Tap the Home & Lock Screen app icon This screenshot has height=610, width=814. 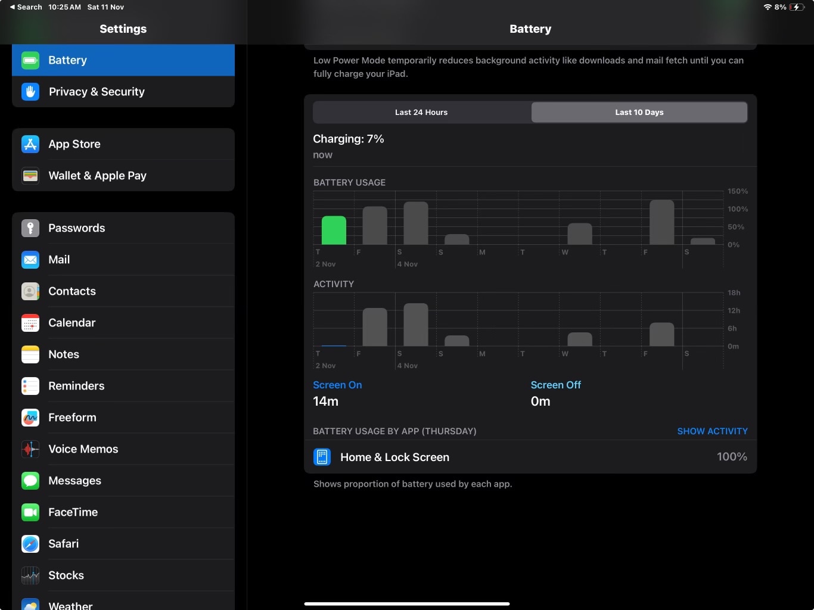coord(322,457)
